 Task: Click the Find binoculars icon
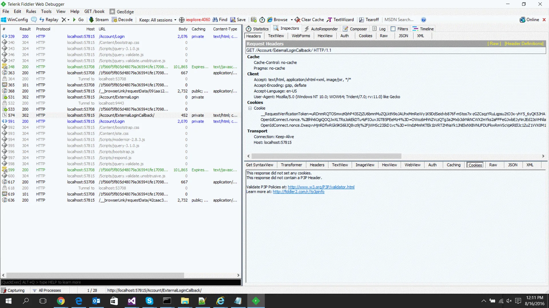coord(215,20)
